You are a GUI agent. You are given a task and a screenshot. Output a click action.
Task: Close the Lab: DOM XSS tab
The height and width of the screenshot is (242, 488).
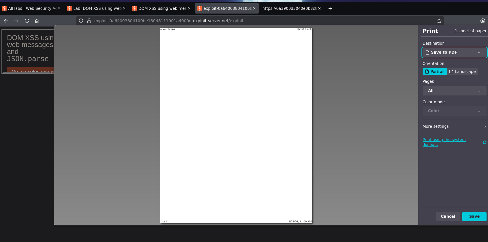124,8
